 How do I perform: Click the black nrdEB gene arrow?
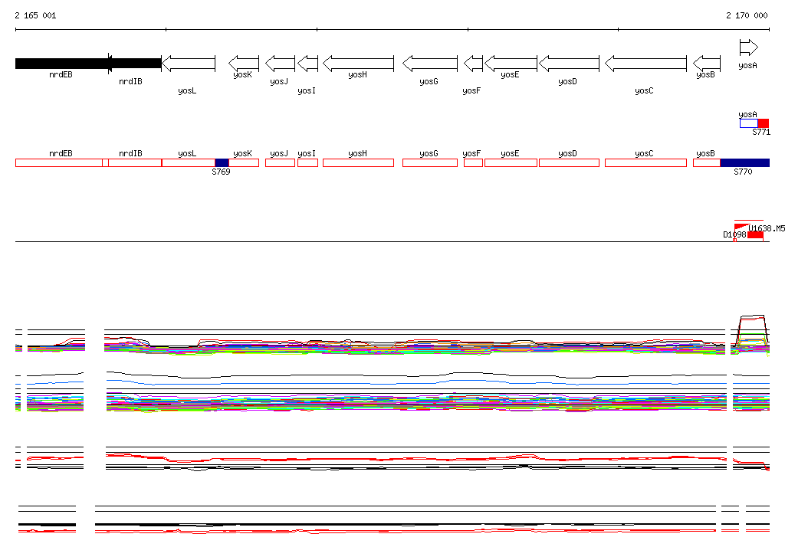pyautogui.click(x=62, y=64)
